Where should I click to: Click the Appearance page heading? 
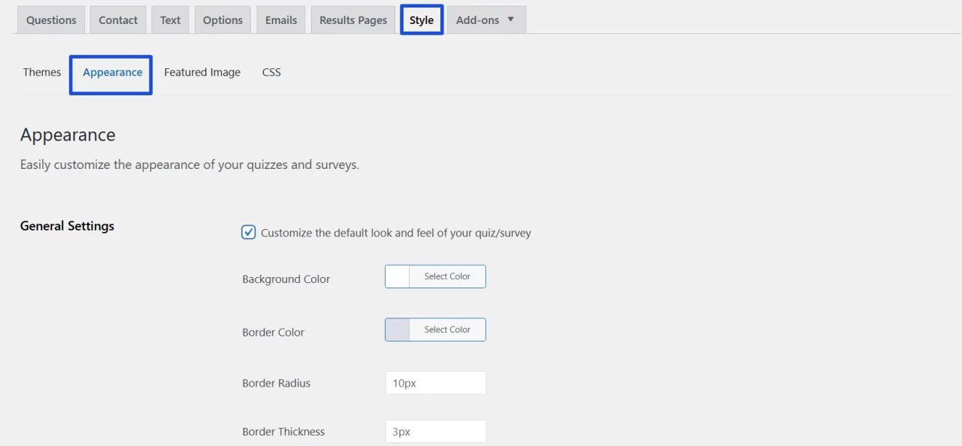[x=68, y=135]
